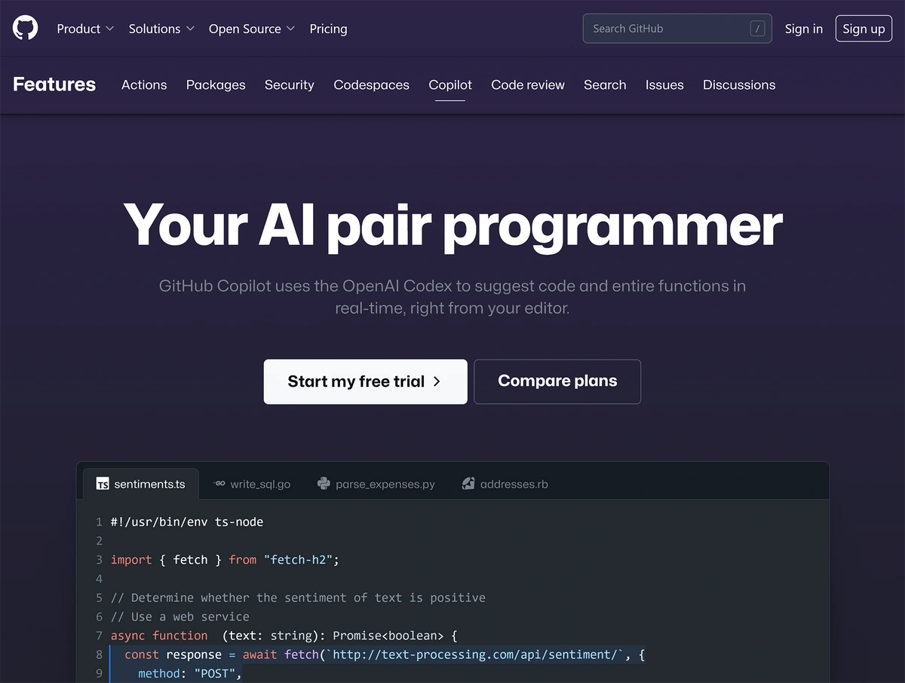Expand the Product dropdown menu
905x683 pixels.
(x=85, y=29)
